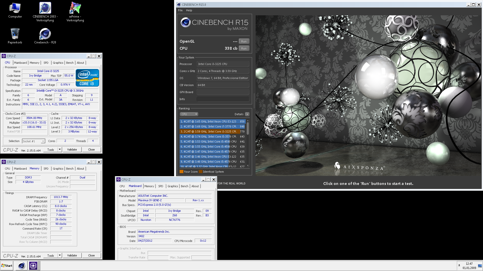Switch to Bench tab in Mainboard CPU-Z window

point(184,186)
